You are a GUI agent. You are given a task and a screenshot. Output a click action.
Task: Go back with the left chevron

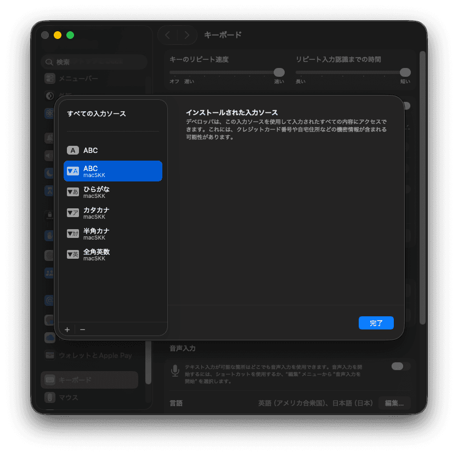pos(167,35)
